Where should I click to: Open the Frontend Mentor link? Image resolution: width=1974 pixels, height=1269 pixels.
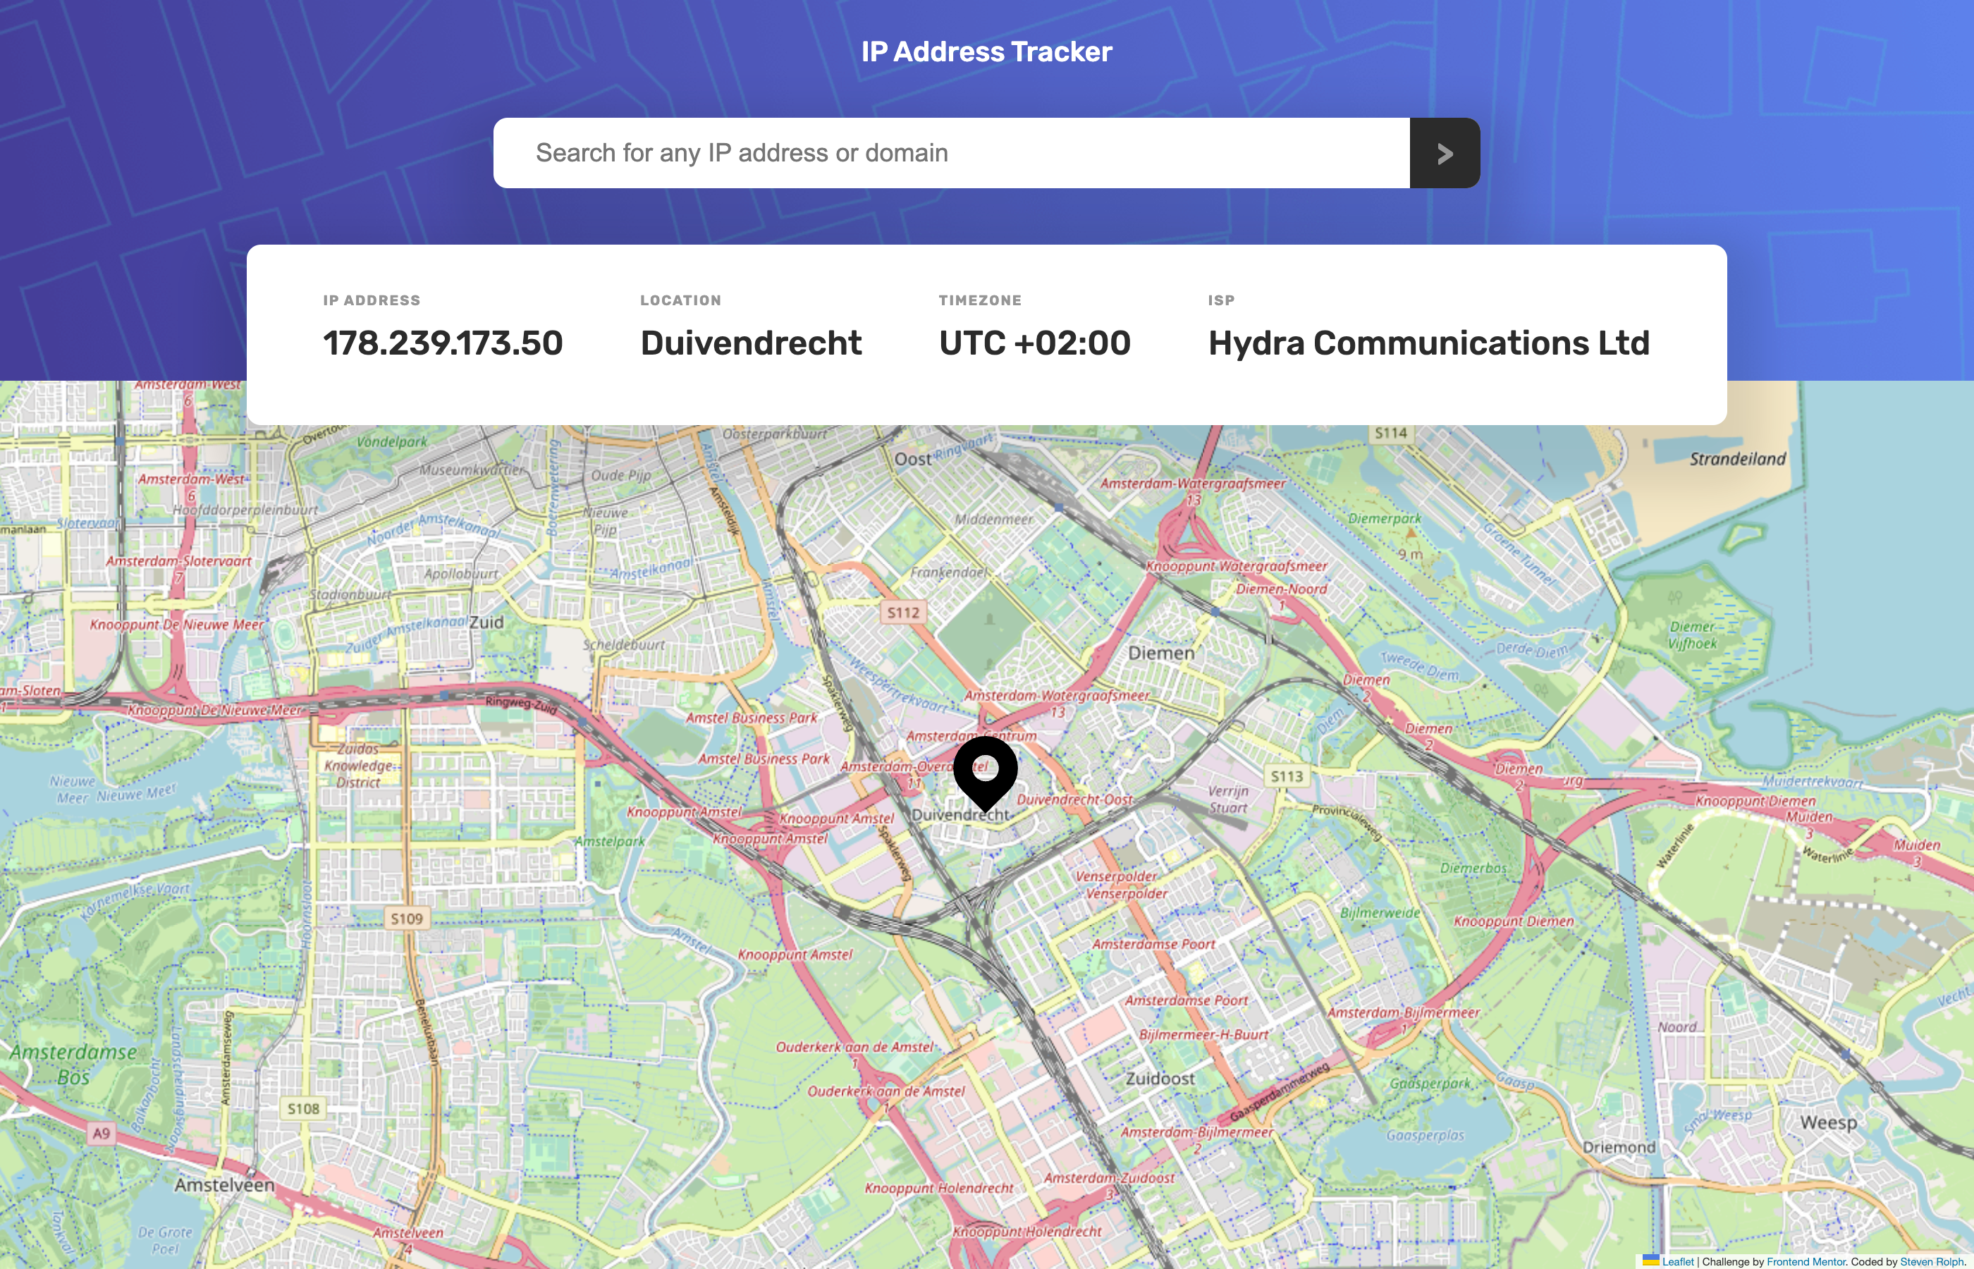click(x=1806, y=1261)
